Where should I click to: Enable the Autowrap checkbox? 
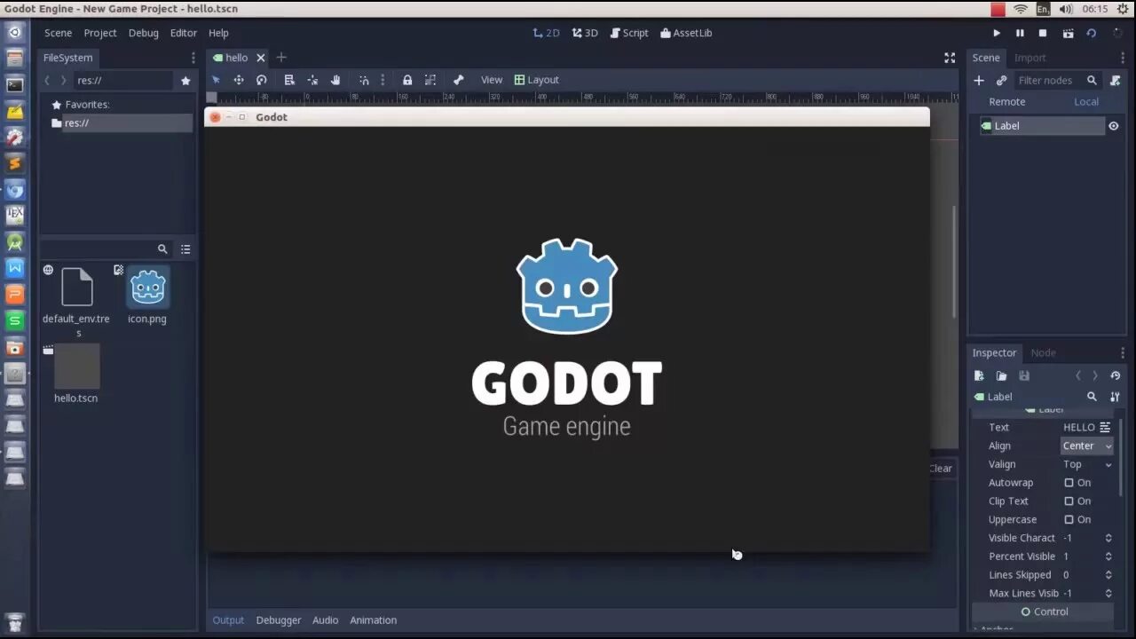pyautogui.click(x=1069, y=483)
